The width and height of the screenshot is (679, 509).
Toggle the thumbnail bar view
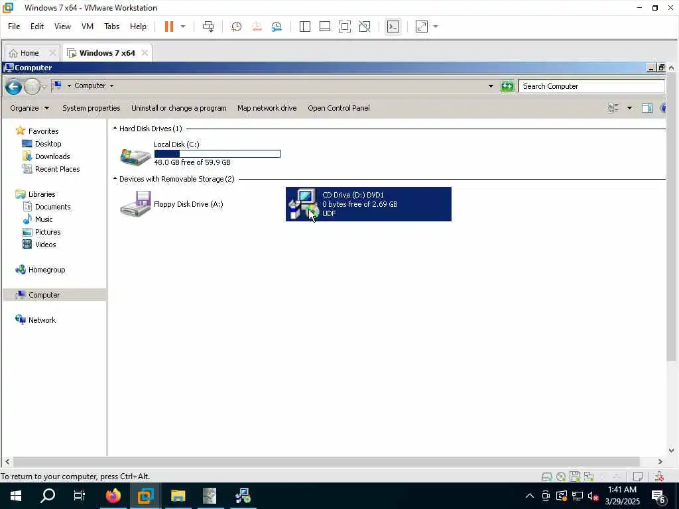[x=325, y=27]
